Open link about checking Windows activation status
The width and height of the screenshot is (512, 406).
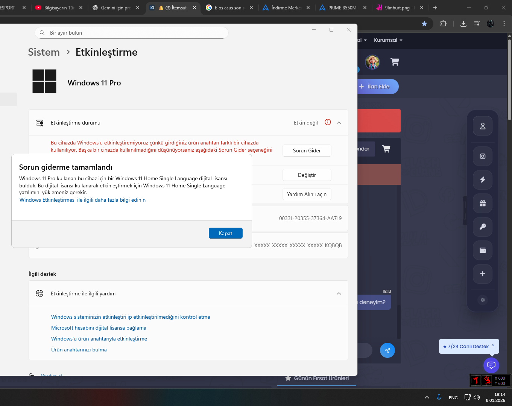click(131, 317)
